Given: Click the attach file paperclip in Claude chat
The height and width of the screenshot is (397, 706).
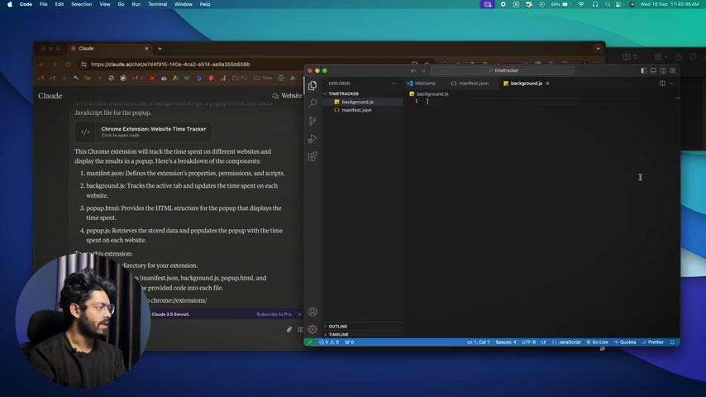Looking at the screenshot, I should pyautogui.click(x=289, y=329).
